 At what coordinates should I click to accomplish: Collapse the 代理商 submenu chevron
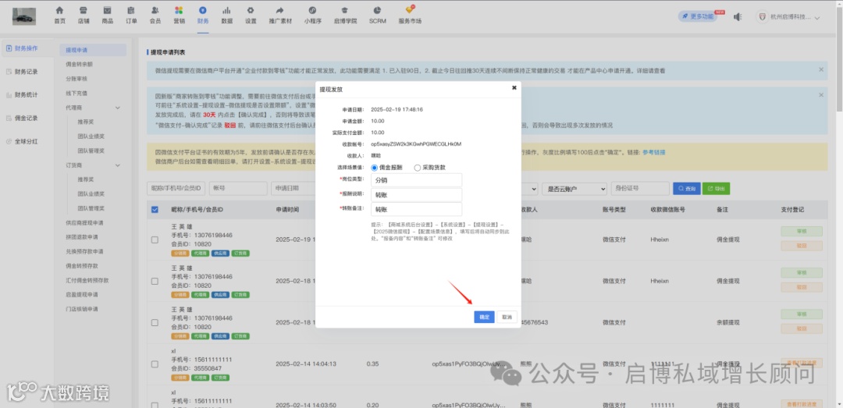tap(118, 108)
